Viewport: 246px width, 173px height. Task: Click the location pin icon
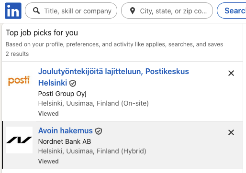pyautogui.click(x=133, y=11)
